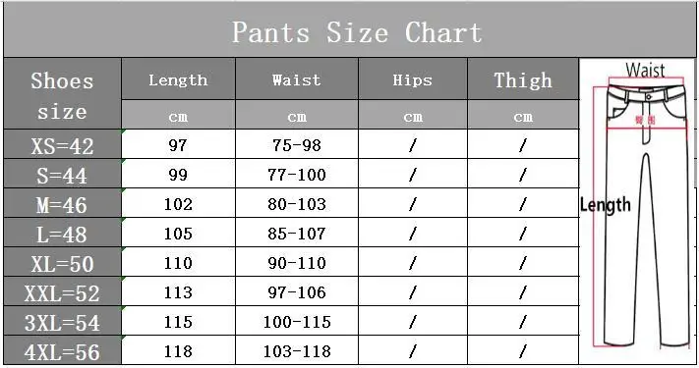Select the XS=42 row label
The width and height of the screenshot is (699, 368).
pyautogui.click(x=62, y=144)
